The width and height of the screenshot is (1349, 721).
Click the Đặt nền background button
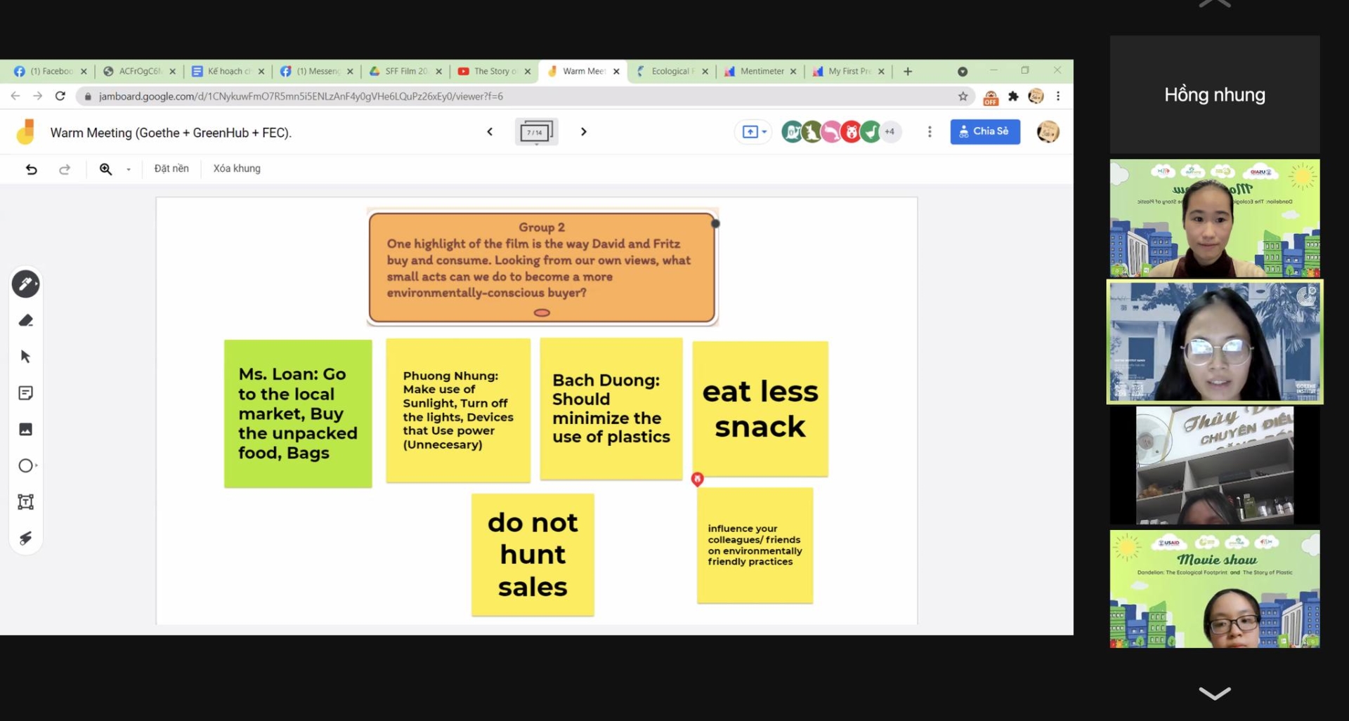[171, 168]
